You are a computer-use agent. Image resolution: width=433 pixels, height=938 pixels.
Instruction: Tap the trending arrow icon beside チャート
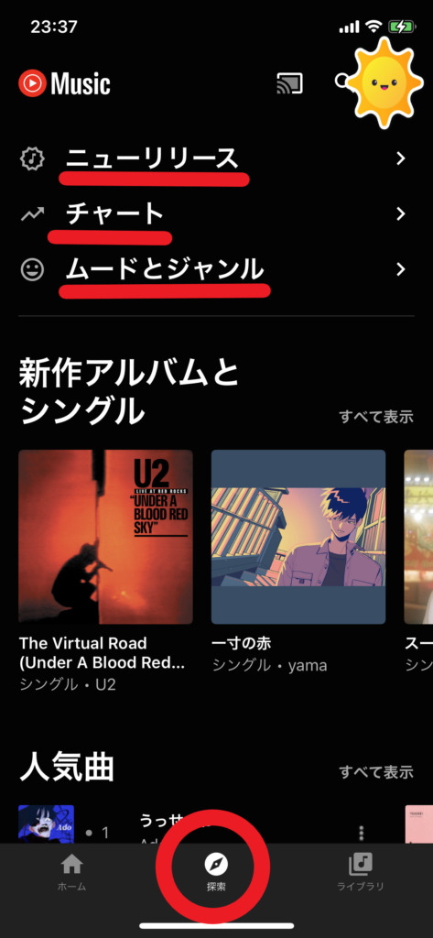coord(32,214)
